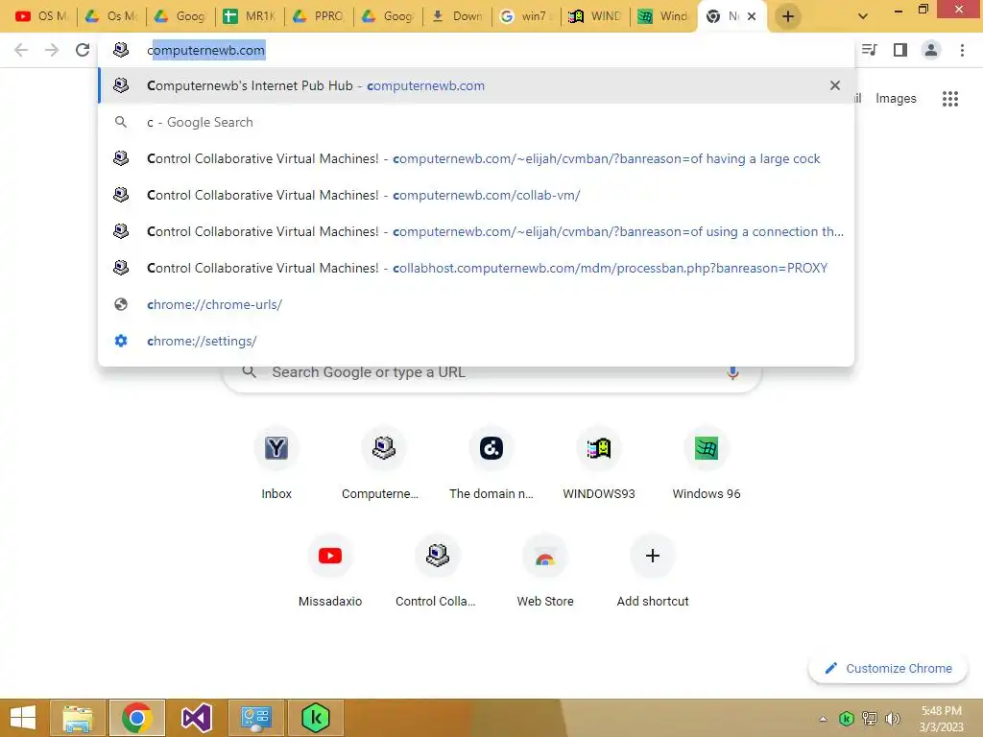Switch to the 'Os M' Drive tab
983x737 pixels.
[111, 16]
